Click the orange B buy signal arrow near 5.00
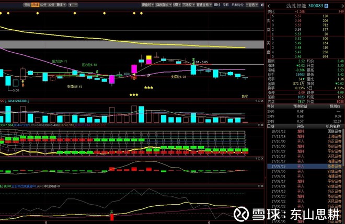Image resolution: width=345 pixels, height=224 pixels. (x=22, y=84)
